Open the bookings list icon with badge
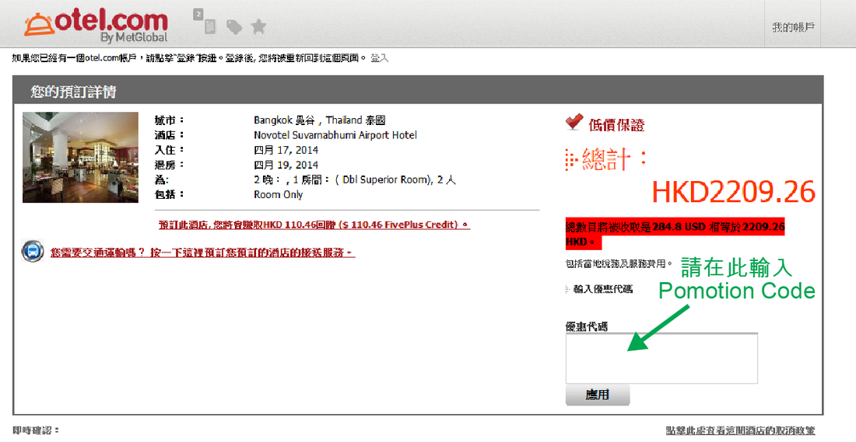 (x=208, y=25)
